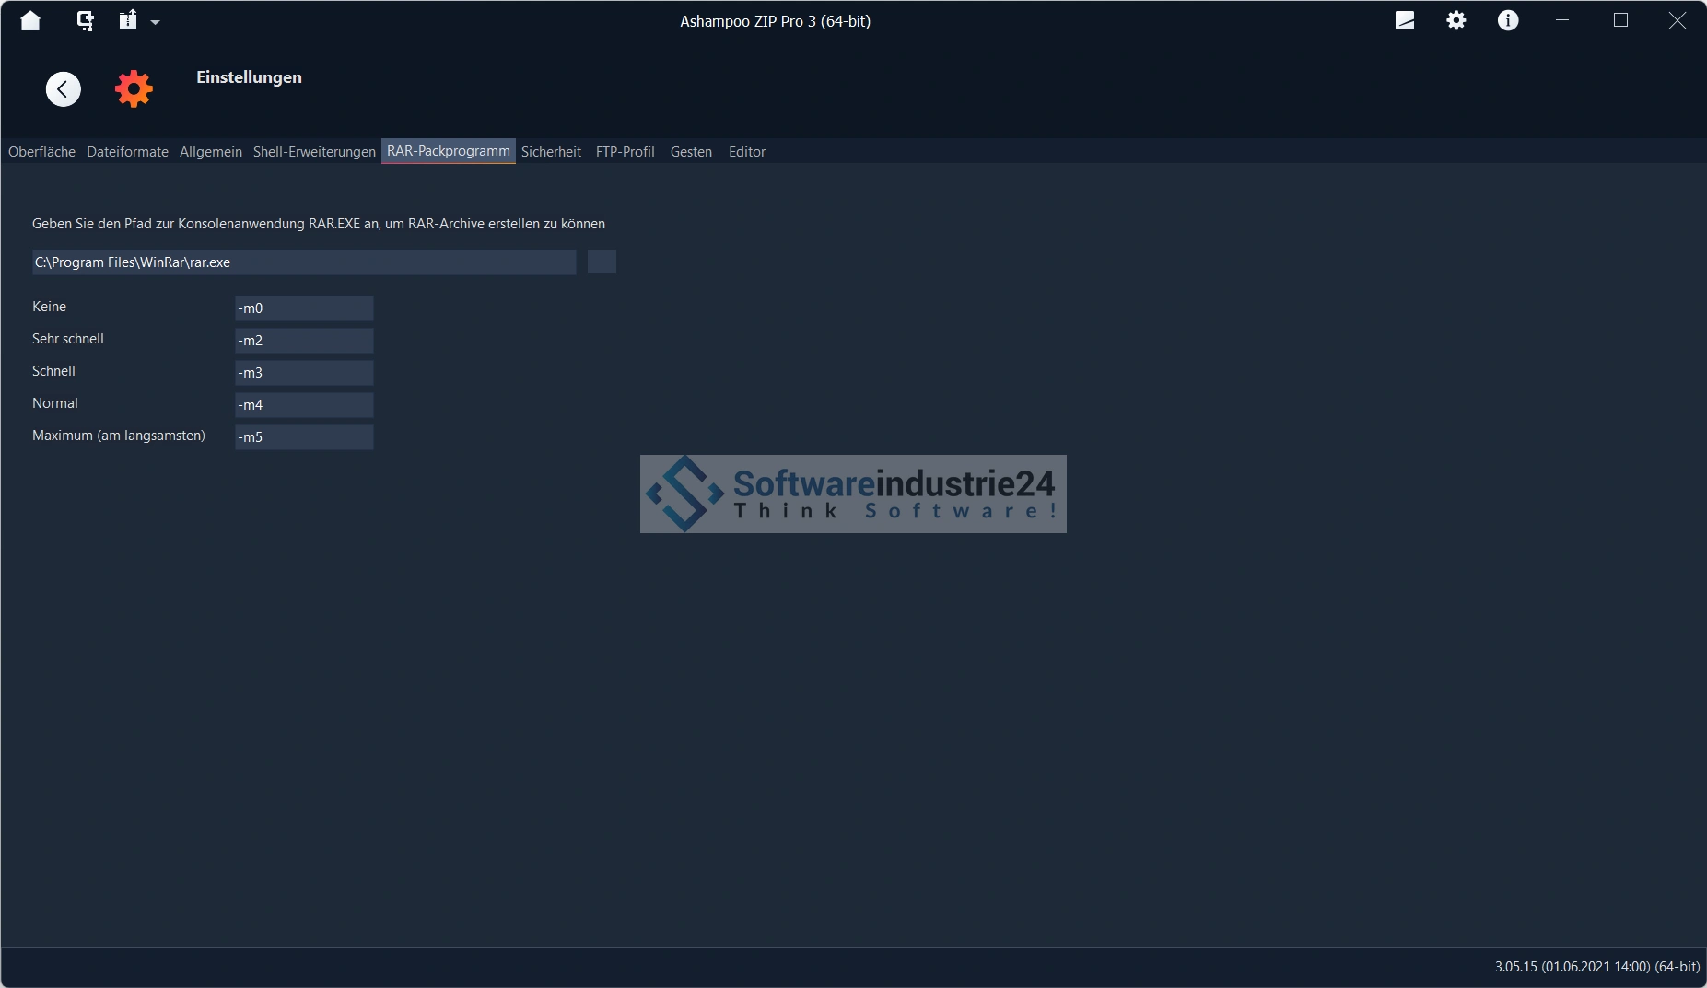The width and height of the screenshot is (1707, 988).
Task: Focus the Sehr schnell -m2 field
Action: click(304, 341)
